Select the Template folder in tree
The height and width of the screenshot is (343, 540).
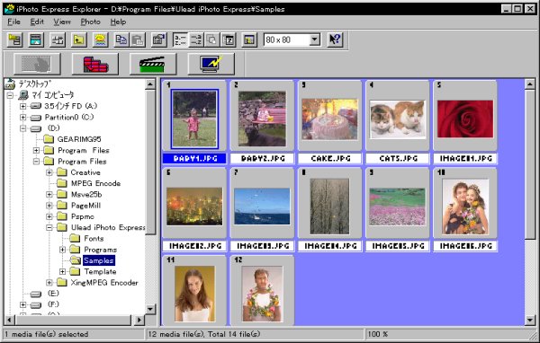coord(100,271)
